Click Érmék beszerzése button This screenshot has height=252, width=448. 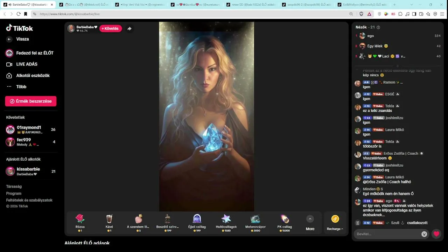pyautogui.click(x=31, y=101)
